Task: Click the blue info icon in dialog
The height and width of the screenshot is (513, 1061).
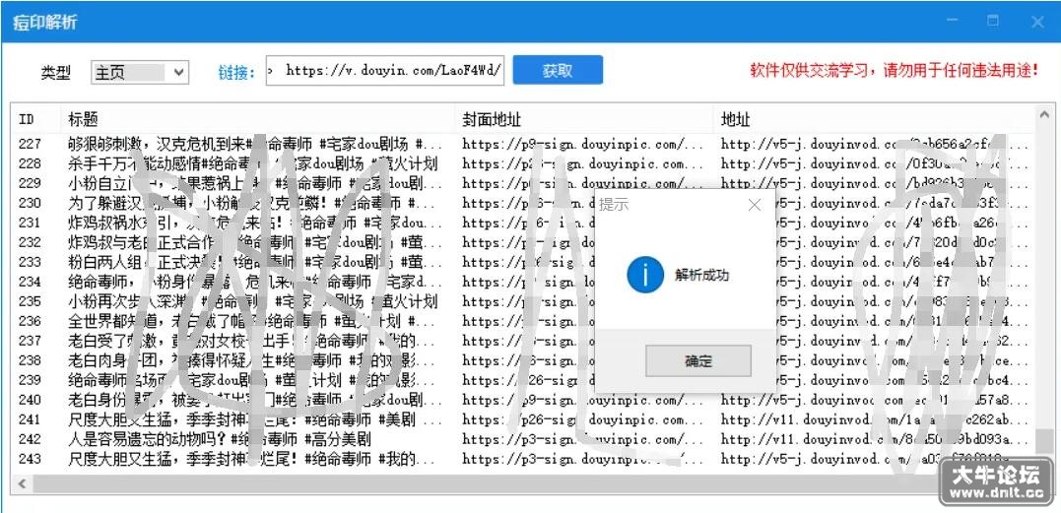Action: point(645,274)
